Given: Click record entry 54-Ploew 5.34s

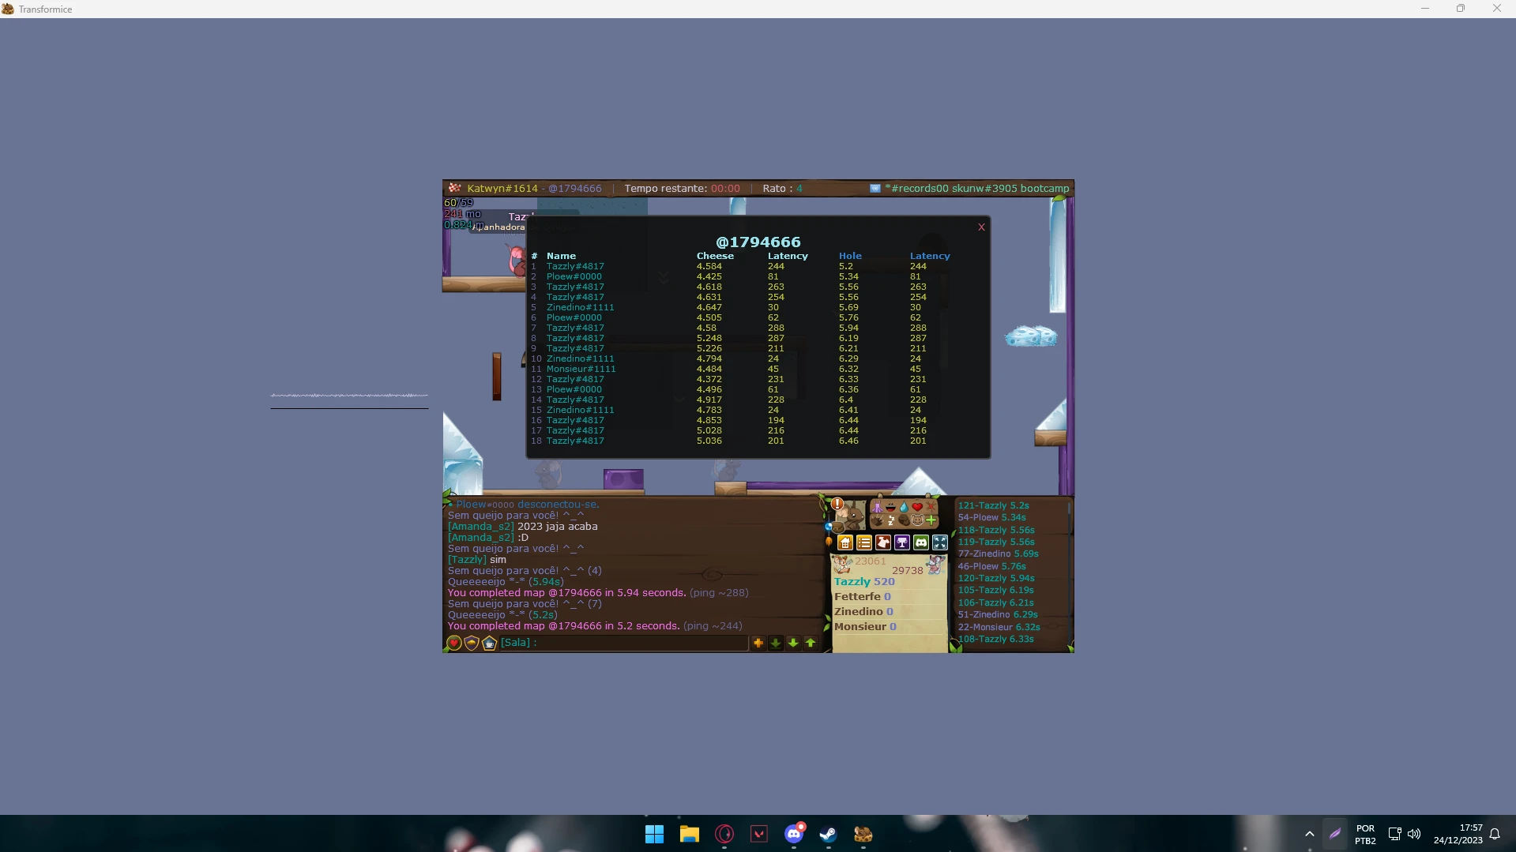Looking at the screenshot, I should [x=991, y=518].
